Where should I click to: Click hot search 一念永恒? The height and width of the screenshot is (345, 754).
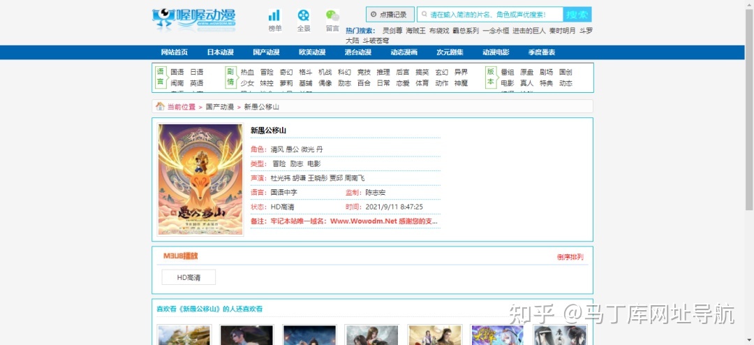(495, 31)
